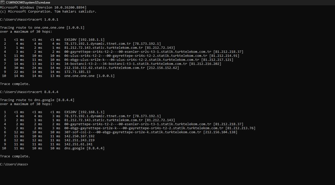Click the 142.250.167.192 hop address
The width and height of the screenshot is (335, 185).
point(79,136)
